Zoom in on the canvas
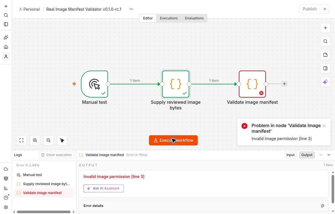This screenshot has width=335, height=214. pos(35,140)
